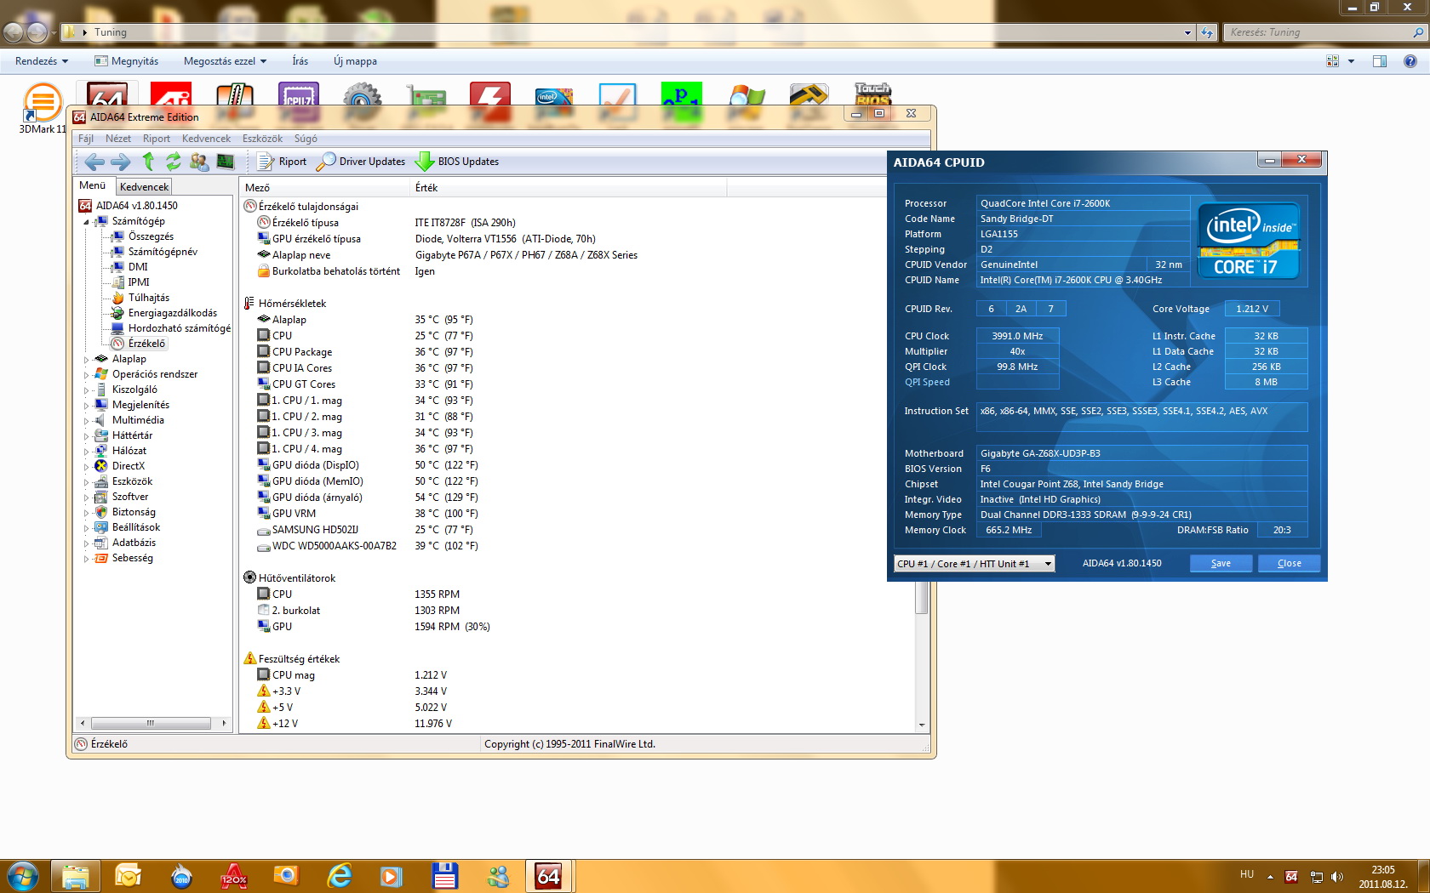
Task: Collapse the Számítógép tree node
Action: pos(86,222)
